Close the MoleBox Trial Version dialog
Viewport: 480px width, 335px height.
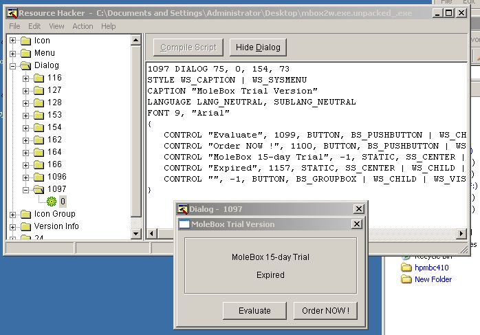(357, 224)
